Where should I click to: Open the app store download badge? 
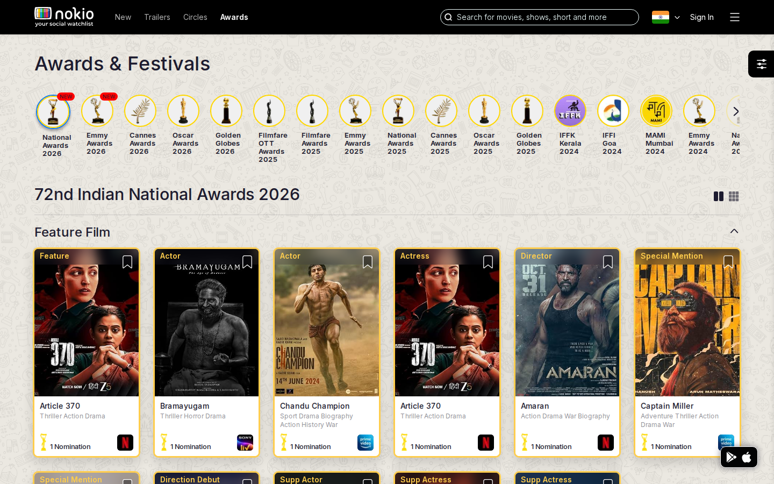pos(739,457)
